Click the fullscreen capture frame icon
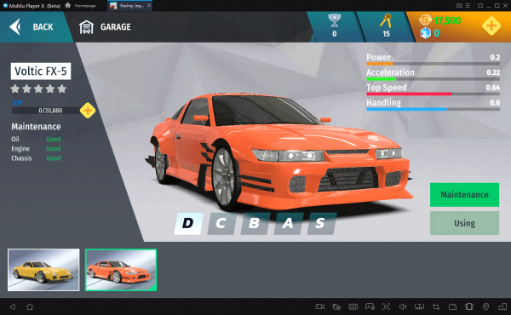Image resolution: width=511 pixels, height=315 pixels. [x=386, y=306]
